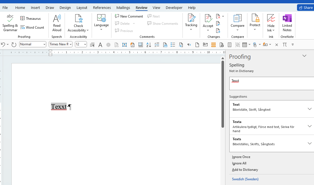Click the paragraph formatting lines icon
Screen dimensions: 314x185
(x=92, y=45)
